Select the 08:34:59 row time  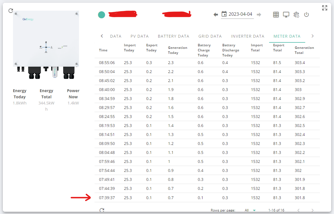coord(107,99)
